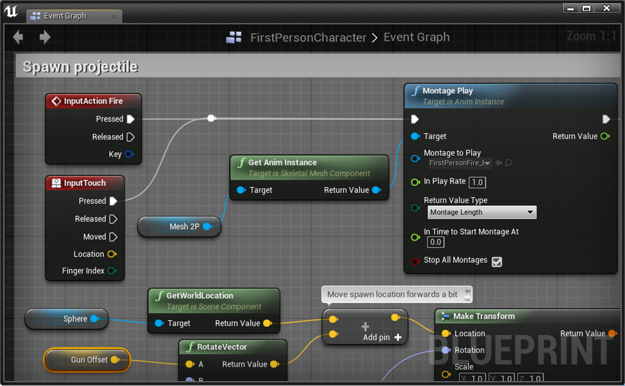This screenshot has height=386, width=625.
Task: Click the use-selected-asset arrow beside Montage to Play
Action: pos(499,163)
